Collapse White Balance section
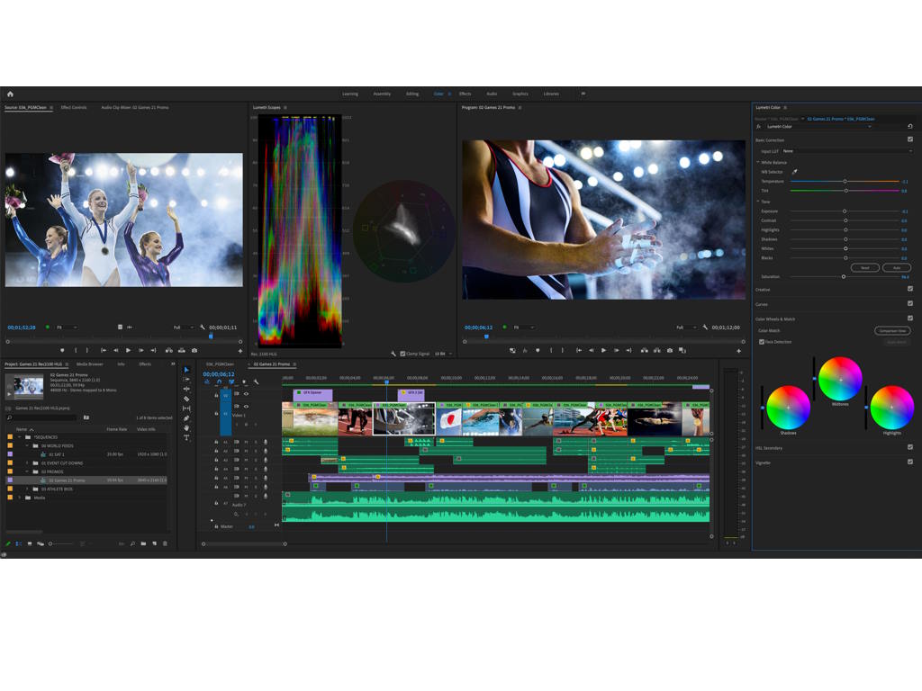 point(758,162)
